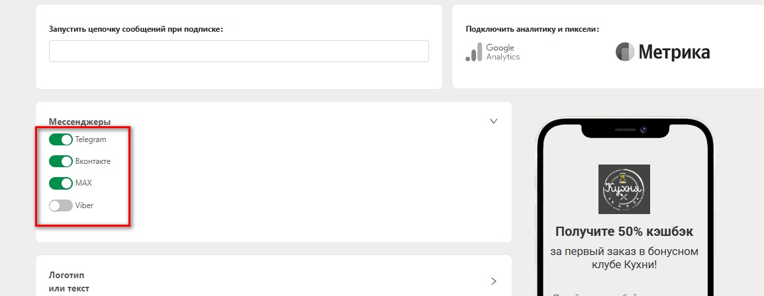Viewport: 764px width, 296px height.
Task: Click the Вконтакте label text
Action: click(x=93, y=161)
